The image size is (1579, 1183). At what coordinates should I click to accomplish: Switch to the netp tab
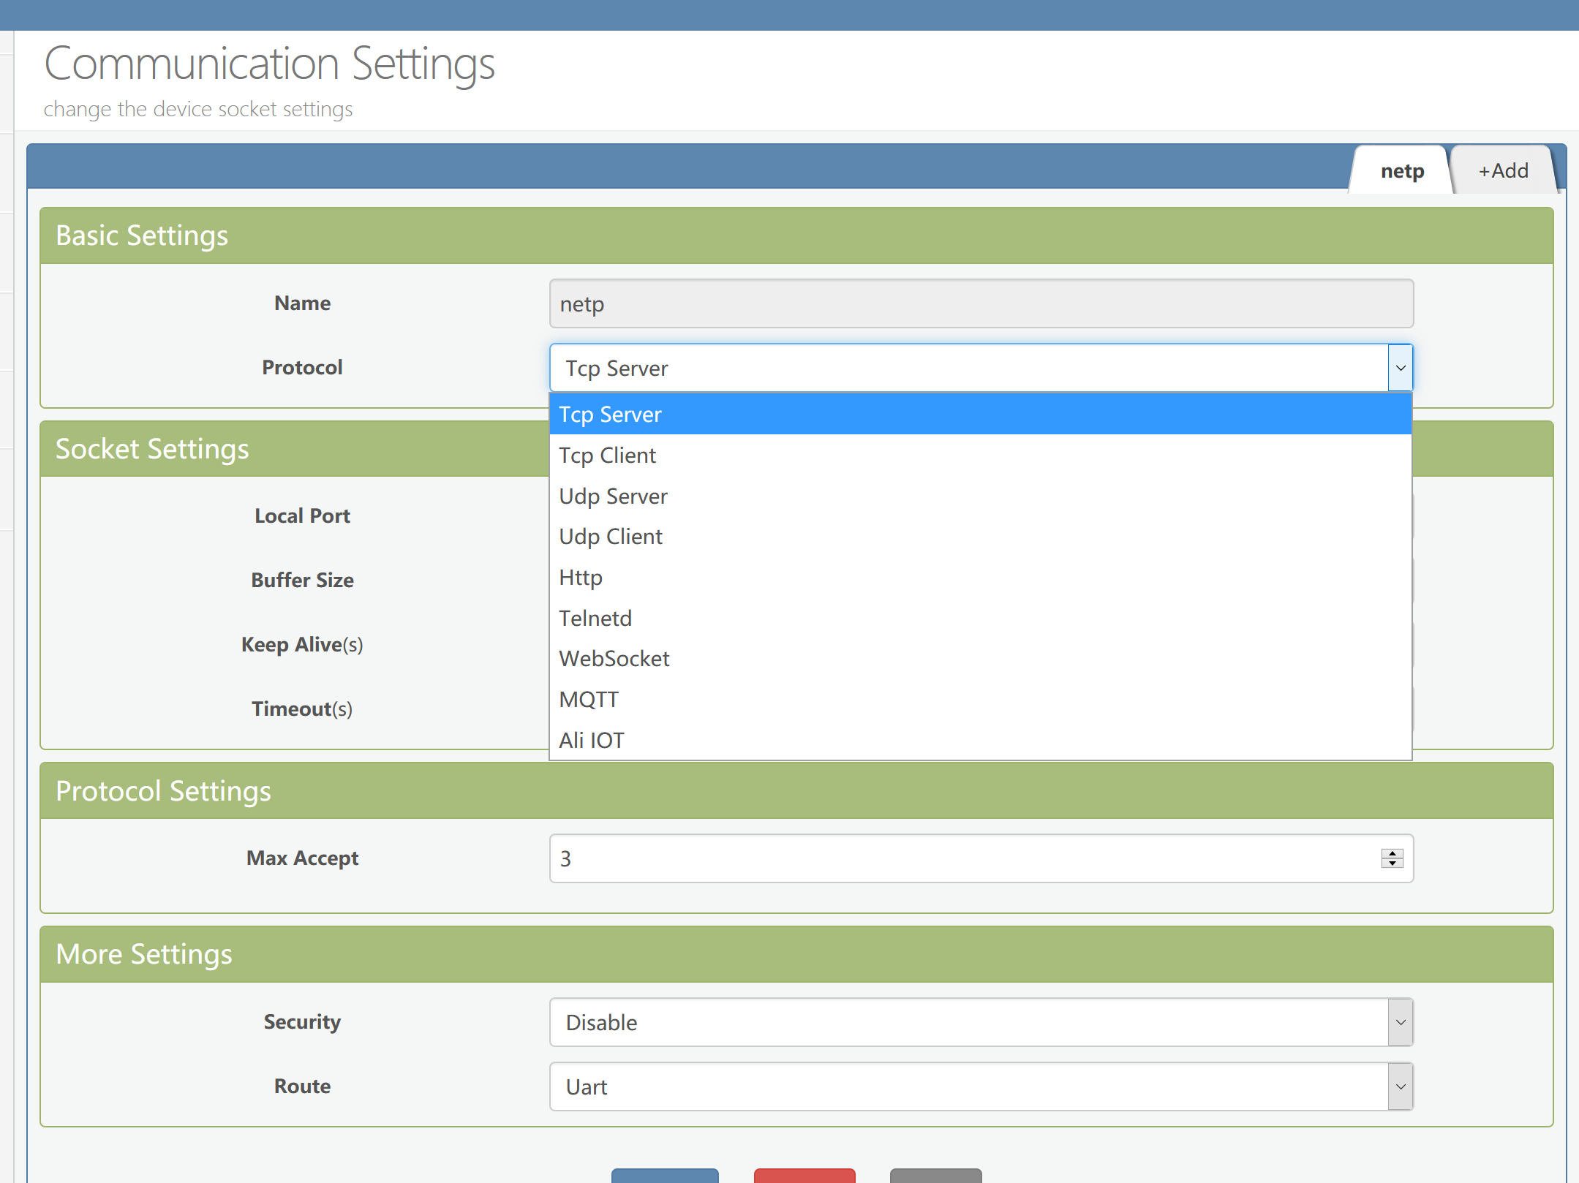[1401, 171]
